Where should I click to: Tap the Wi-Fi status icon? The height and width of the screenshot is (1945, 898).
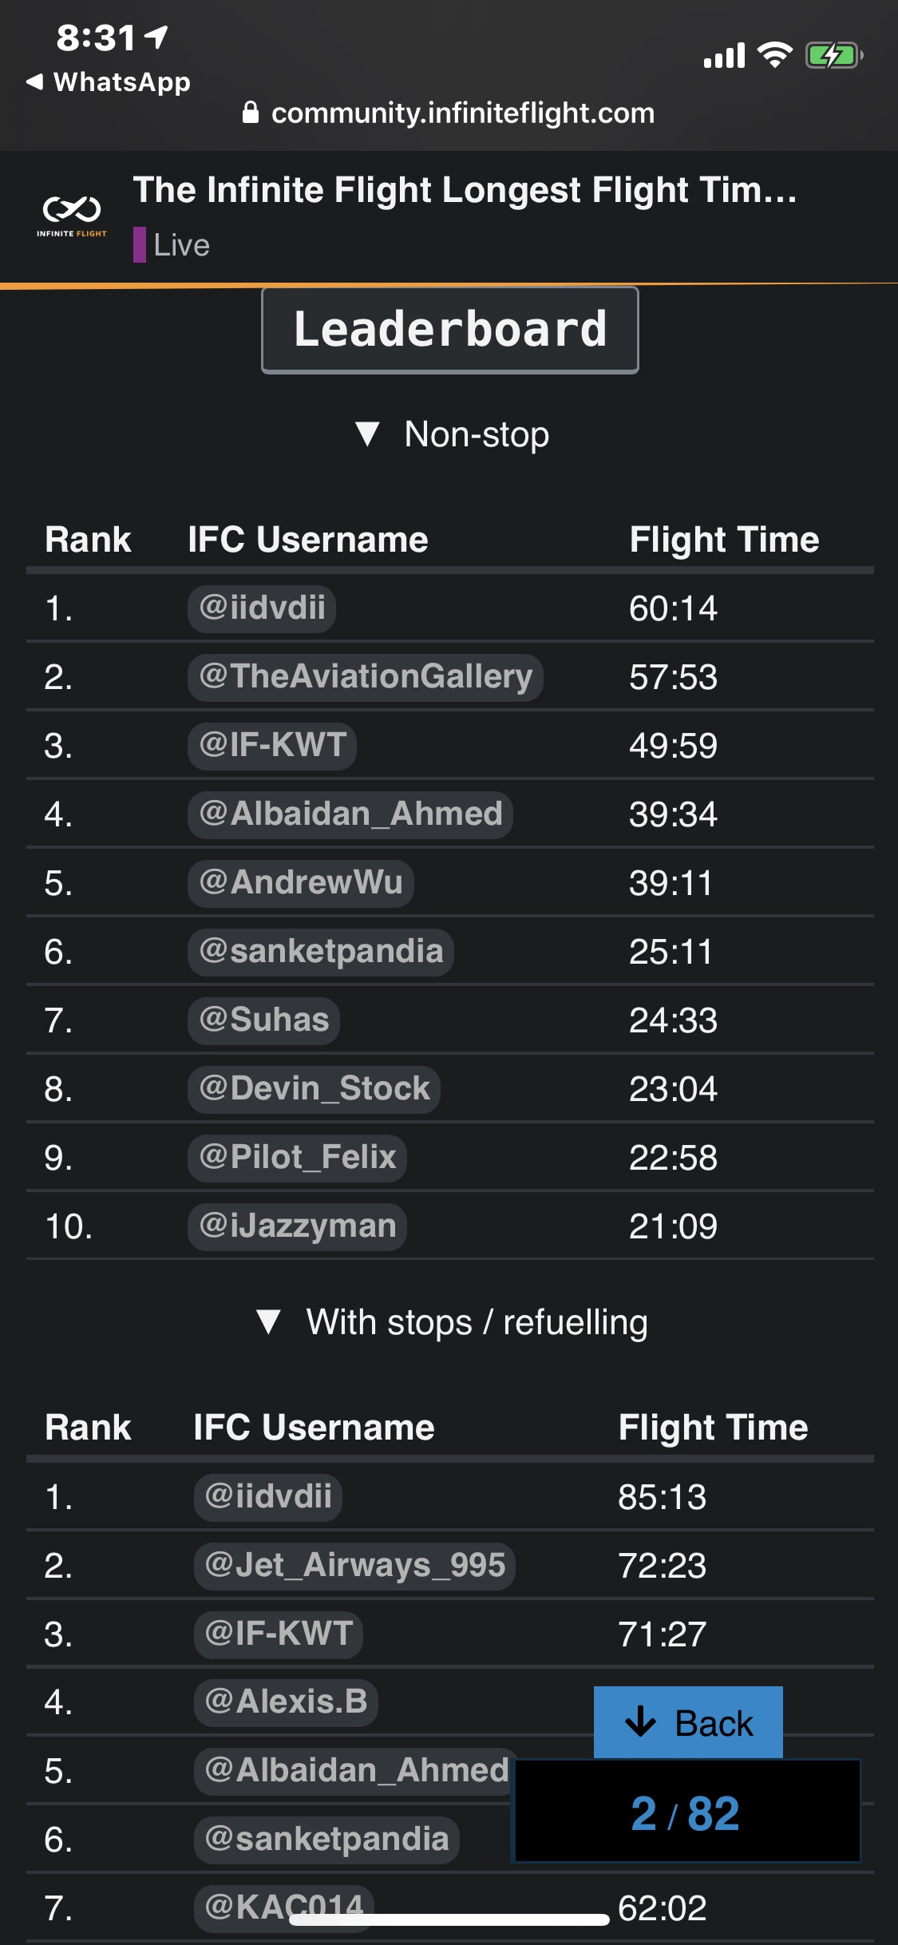pos(773,55)
